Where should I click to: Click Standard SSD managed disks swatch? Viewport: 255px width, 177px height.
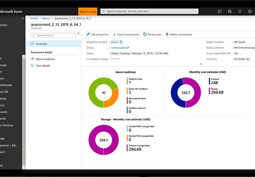point(127,138)
